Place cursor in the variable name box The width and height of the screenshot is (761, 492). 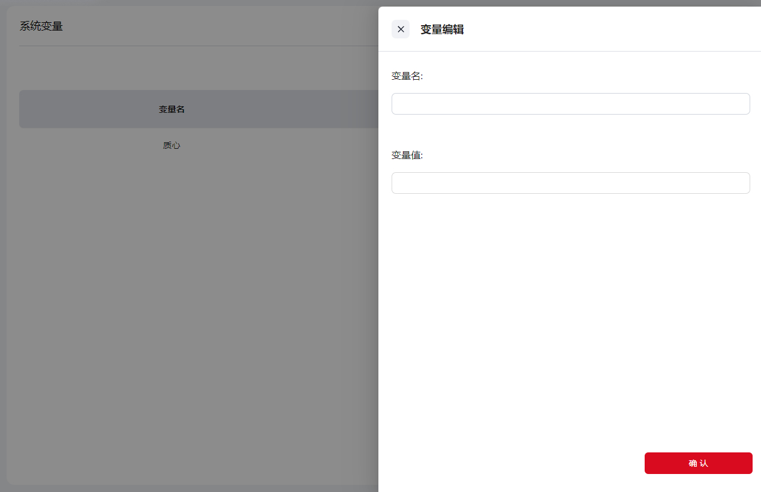[x=570, y=104]
